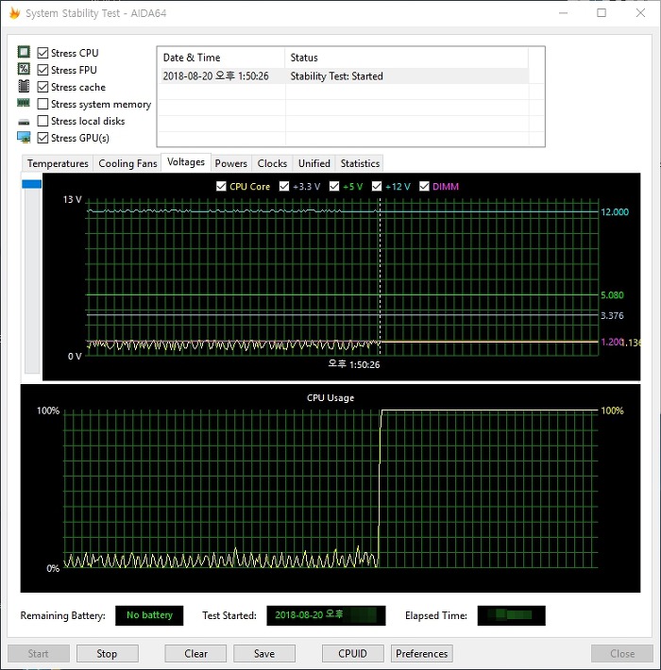
Task: Click the 5.080 voltage reading
Action: (x=612, y=295)
